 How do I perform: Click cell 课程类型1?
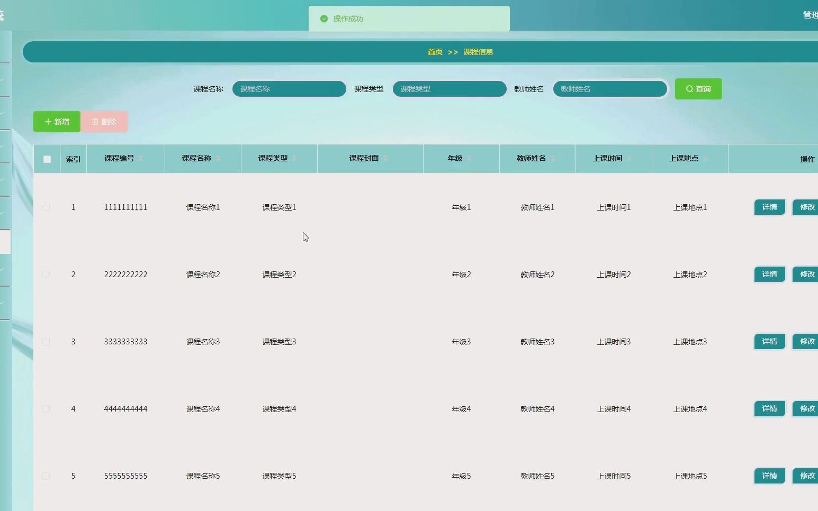pyautogui.click(x=279, y=207)
